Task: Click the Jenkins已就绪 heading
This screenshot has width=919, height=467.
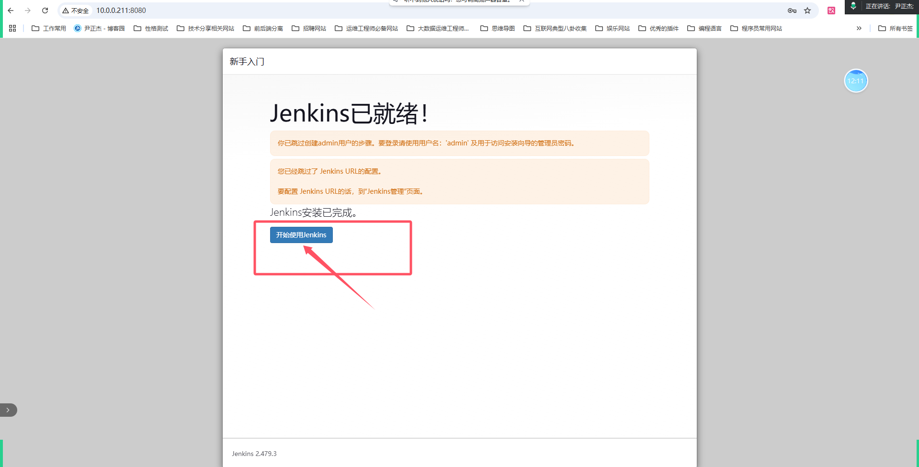Action: pos(349,113)
